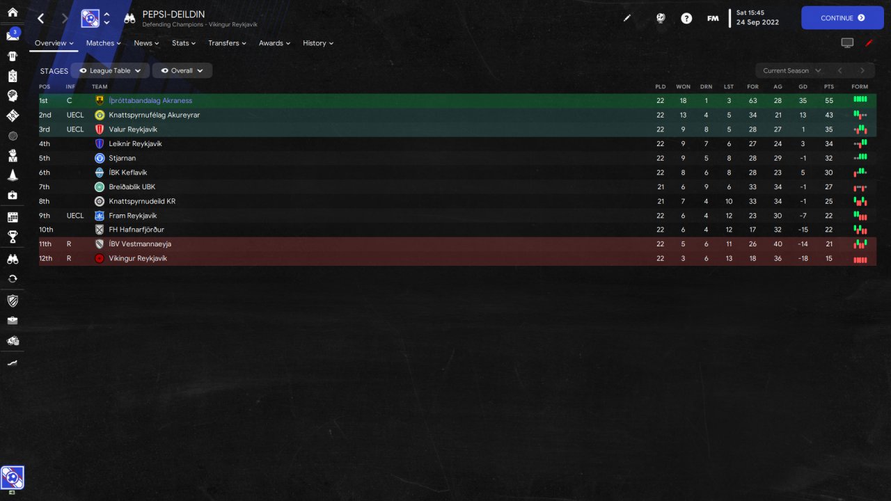Navigate back with the left arrow

[x=40, y=18]
